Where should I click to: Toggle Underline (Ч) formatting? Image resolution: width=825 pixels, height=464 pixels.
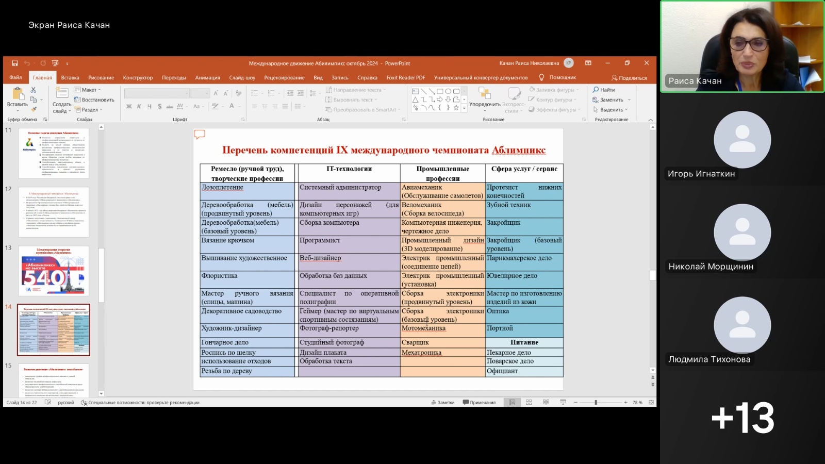tap(150, 106)
